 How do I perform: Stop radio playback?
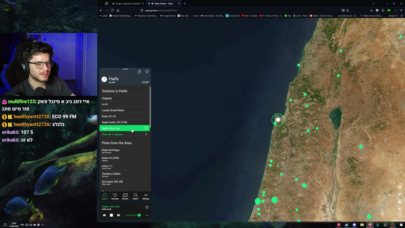point(111,215)
